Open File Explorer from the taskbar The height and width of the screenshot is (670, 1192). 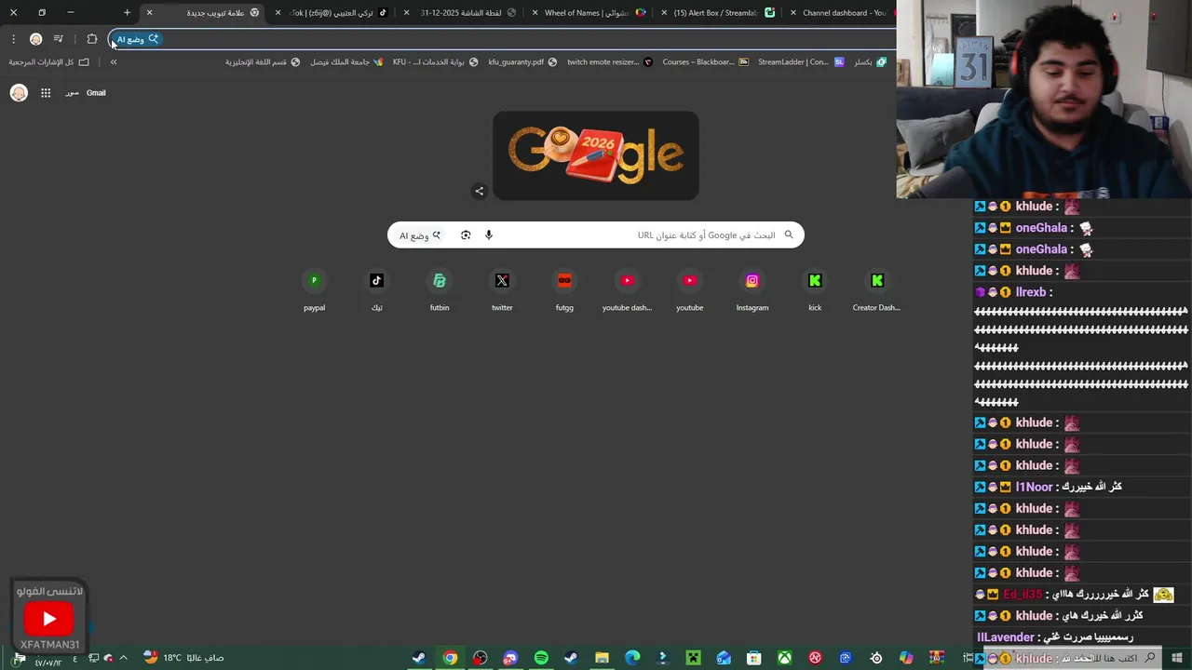[602, 658]
